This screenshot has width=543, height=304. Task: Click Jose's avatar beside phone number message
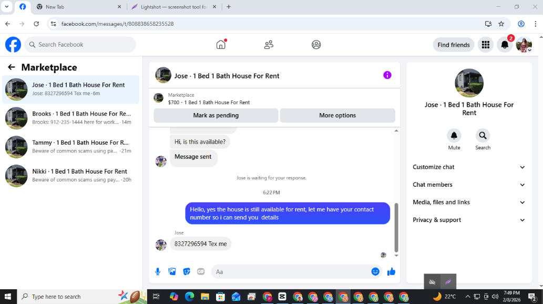pyautogui.click(x=161, y=245)
